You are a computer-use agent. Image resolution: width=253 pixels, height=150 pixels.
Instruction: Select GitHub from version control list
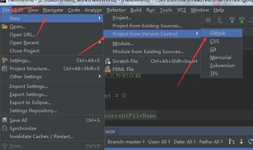[221, 33]
